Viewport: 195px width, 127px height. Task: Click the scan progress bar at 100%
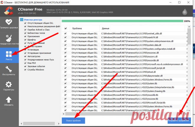pos(122,21)
